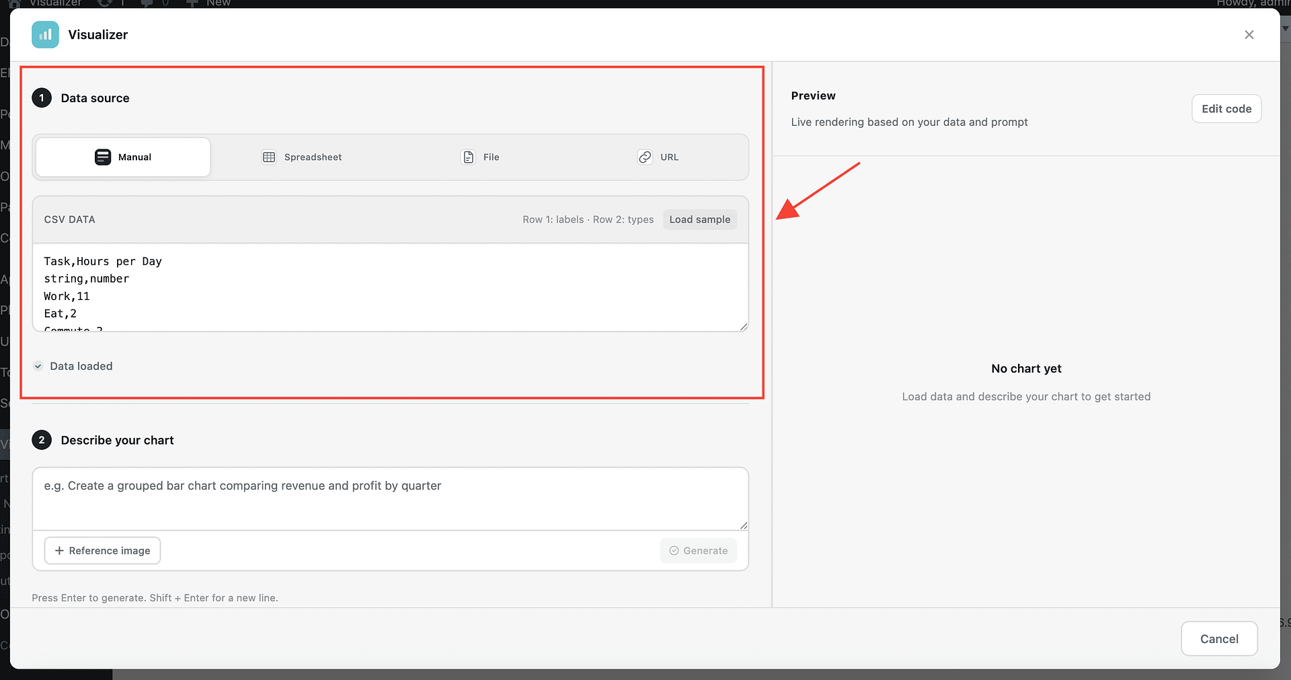Click the step 1 number badge
The height and width of the screenshot is (680, 1291).
[x=42, y=98]
